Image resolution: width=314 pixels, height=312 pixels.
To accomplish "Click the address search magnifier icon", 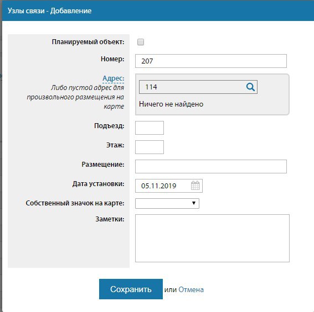I will (250, 87).
